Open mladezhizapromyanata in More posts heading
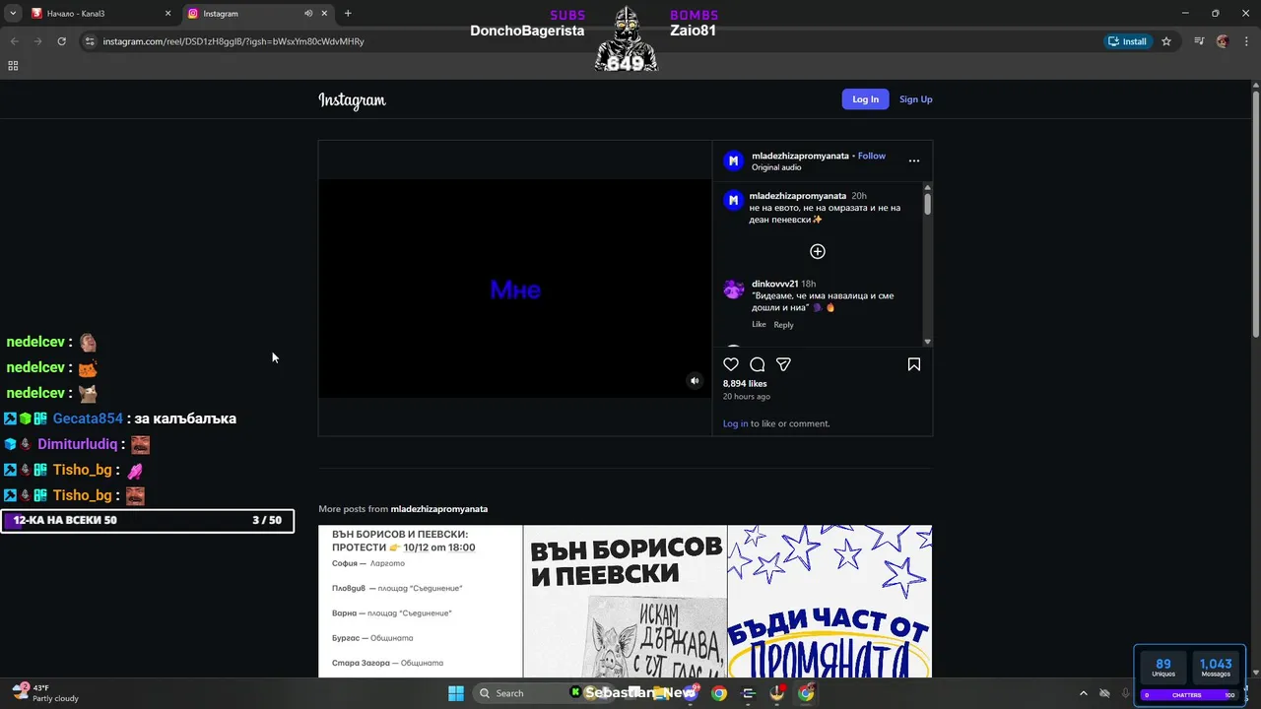 439,509
